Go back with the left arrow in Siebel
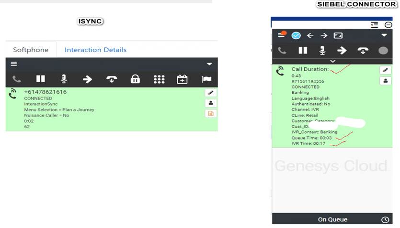 click(x=310, y=36)
